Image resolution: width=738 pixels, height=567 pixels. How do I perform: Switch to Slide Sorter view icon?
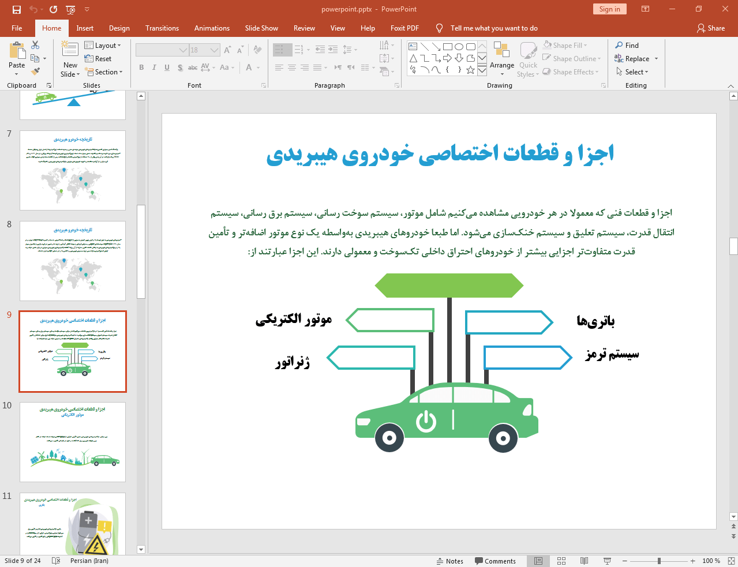pyautogui.click(x=561, y=561)
